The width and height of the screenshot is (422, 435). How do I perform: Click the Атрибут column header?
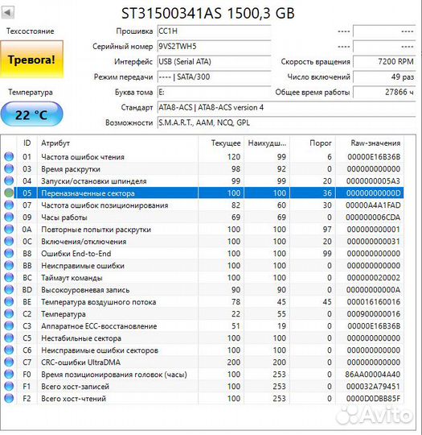(x=117, y=143)
